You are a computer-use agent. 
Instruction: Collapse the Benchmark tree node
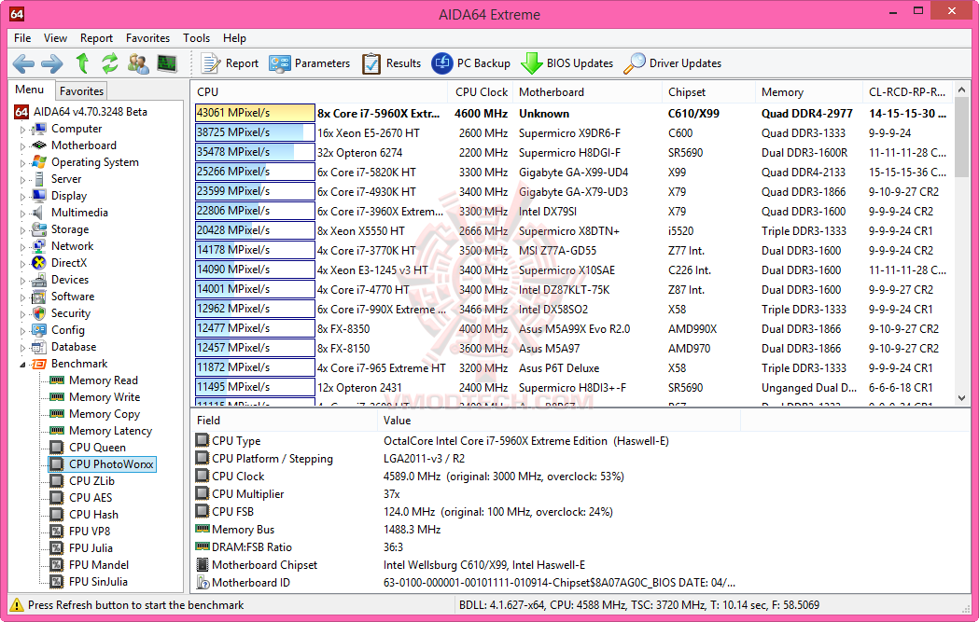click(x=23, y=365)
